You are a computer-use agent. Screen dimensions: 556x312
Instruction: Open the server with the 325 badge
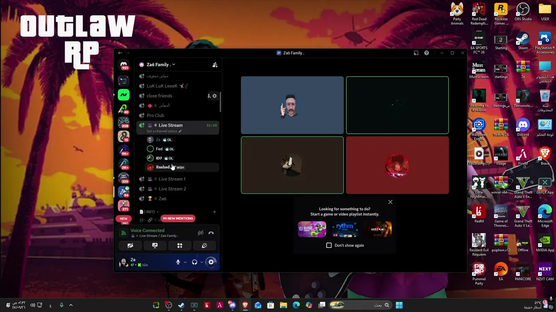point(124,178)
